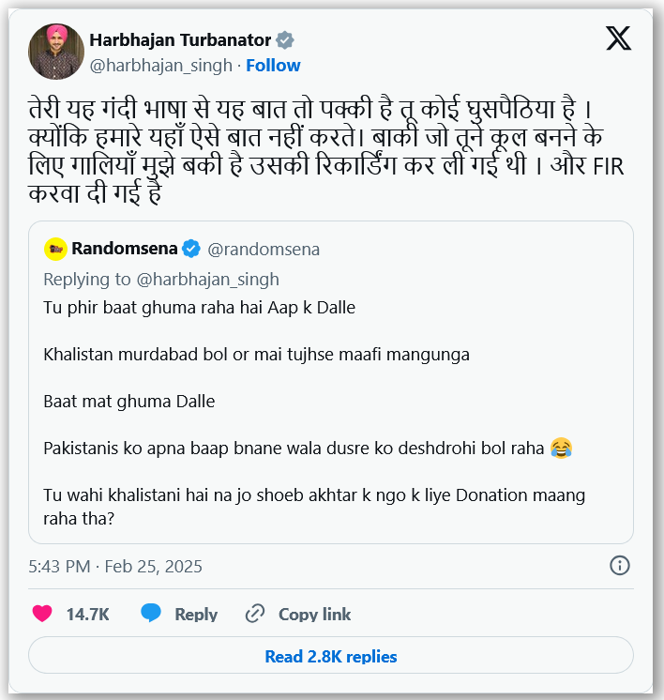Click the pink heart like icon
The height and width of the screenshot is (700, 664).
pos(42,615)
